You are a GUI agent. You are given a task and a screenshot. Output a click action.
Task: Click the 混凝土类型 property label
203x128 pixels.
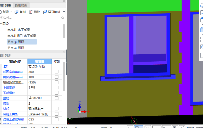[11, 114]
